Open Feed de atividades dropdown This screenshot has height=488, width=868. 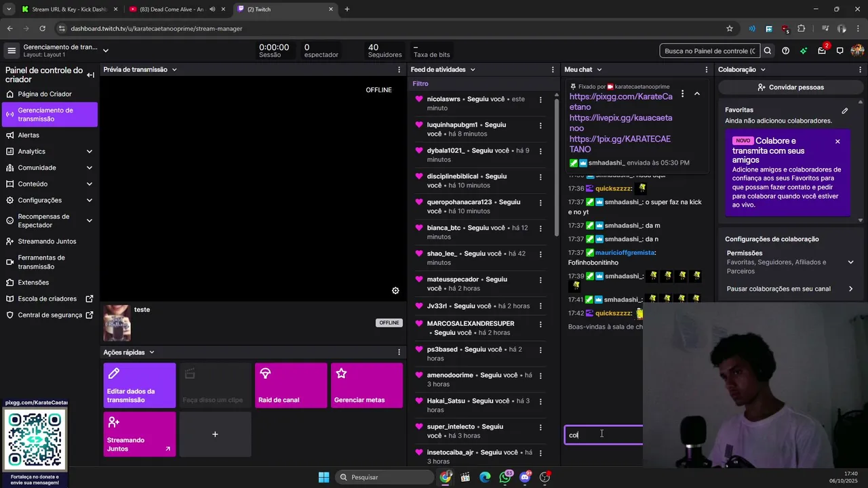473,70
